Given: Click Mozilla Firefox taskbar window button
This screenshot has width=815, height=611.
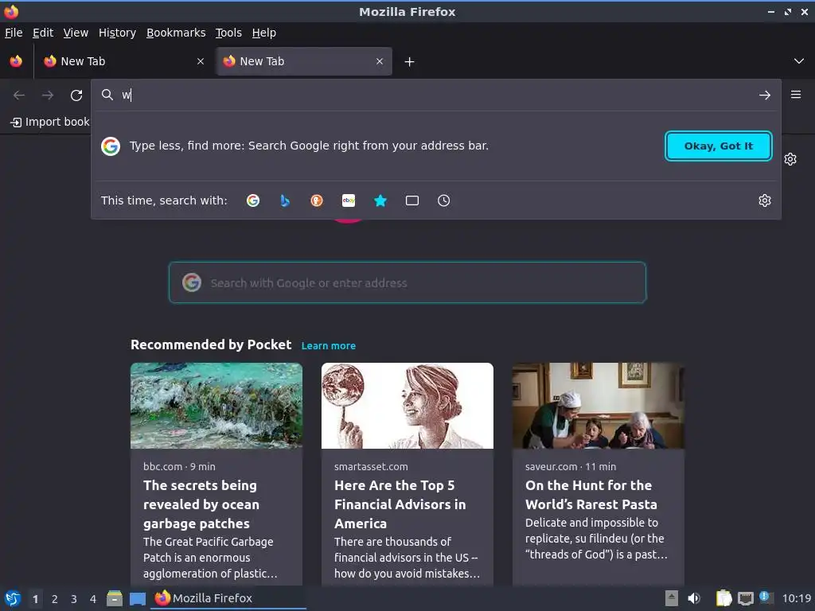Looking at the screenshot, I should coord(228,598).
